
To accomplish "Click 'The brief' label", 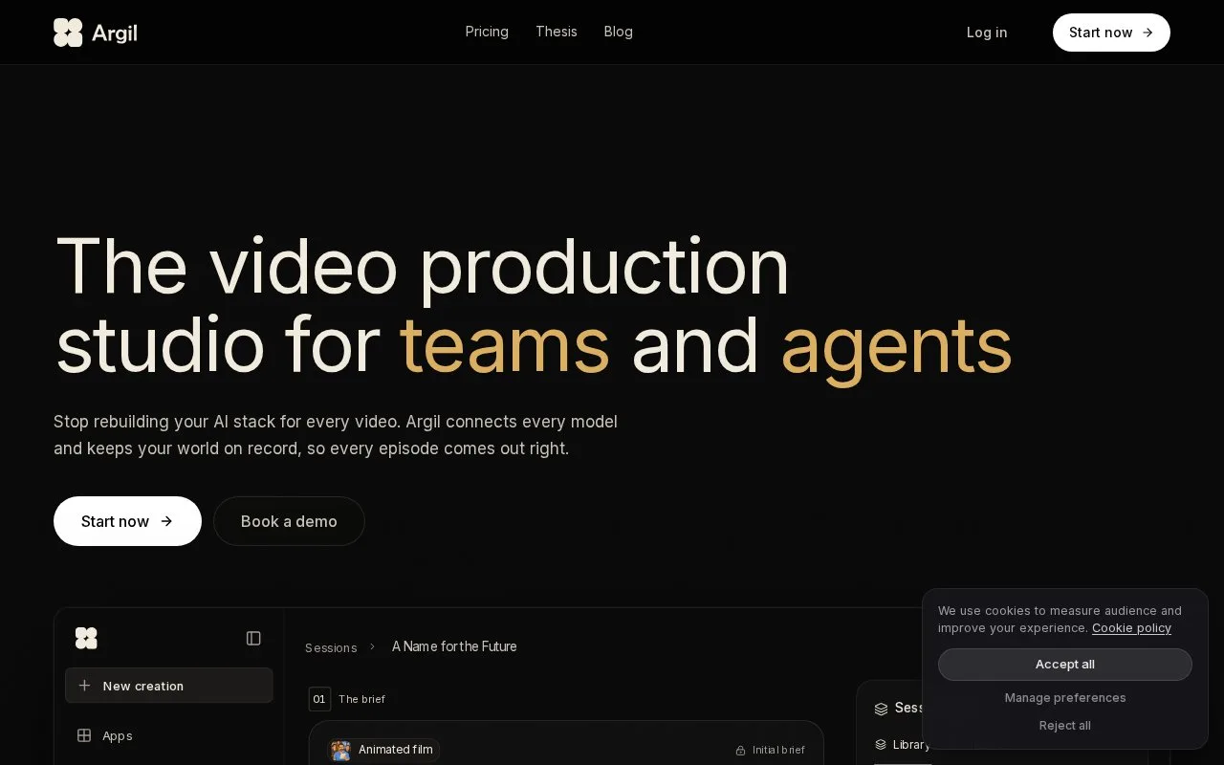I will coord(361,699).
